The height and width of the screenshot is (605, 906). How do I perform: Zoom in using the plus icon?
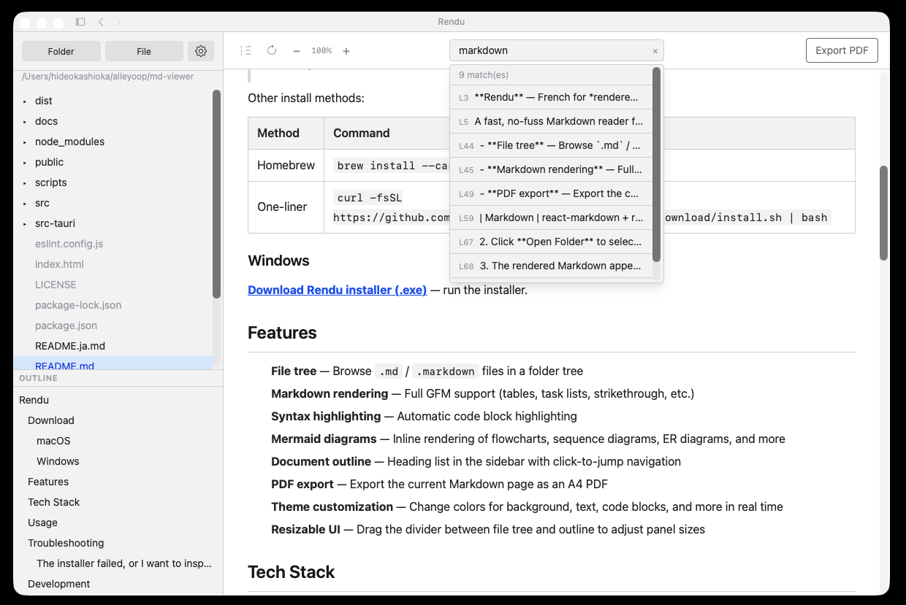coord(346,50)
